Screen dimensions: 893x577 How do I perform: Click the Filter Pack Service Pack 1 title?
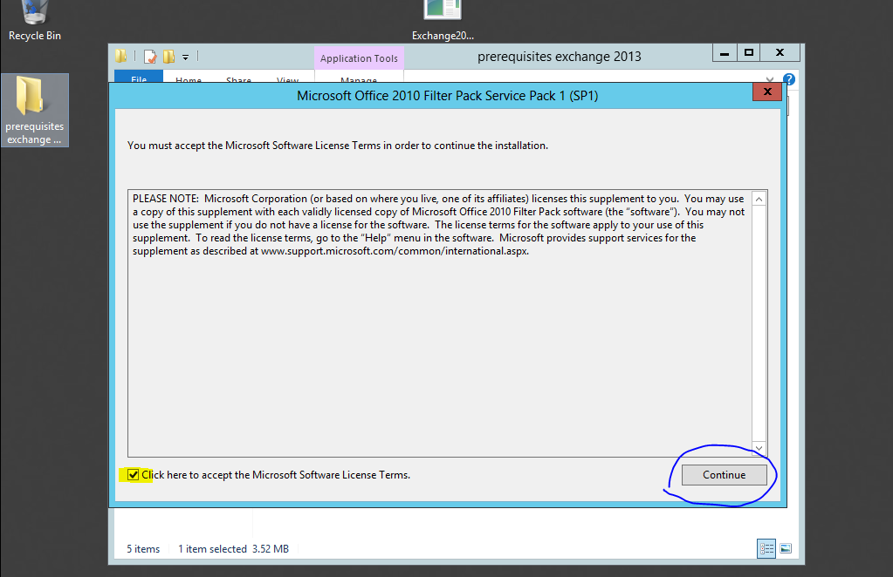[x=447, y=96]
